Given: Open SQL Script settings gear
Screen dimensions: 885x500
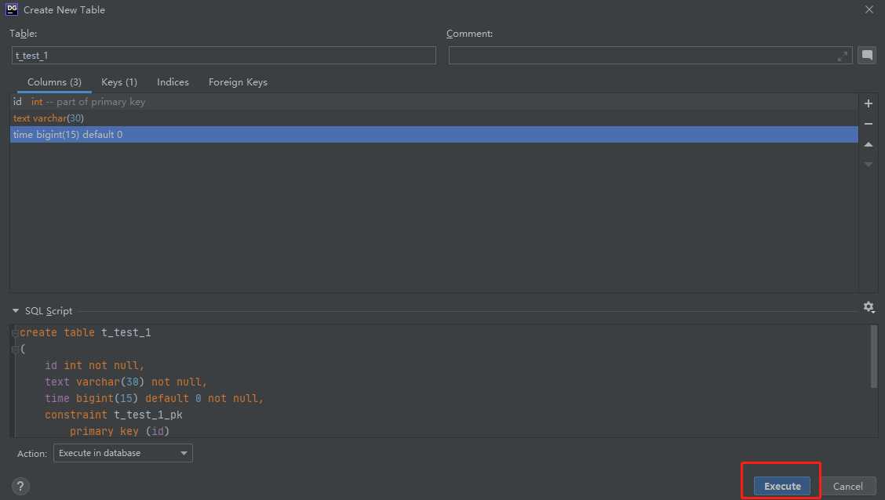Looking at the screenshot, I should click(869, 307).
